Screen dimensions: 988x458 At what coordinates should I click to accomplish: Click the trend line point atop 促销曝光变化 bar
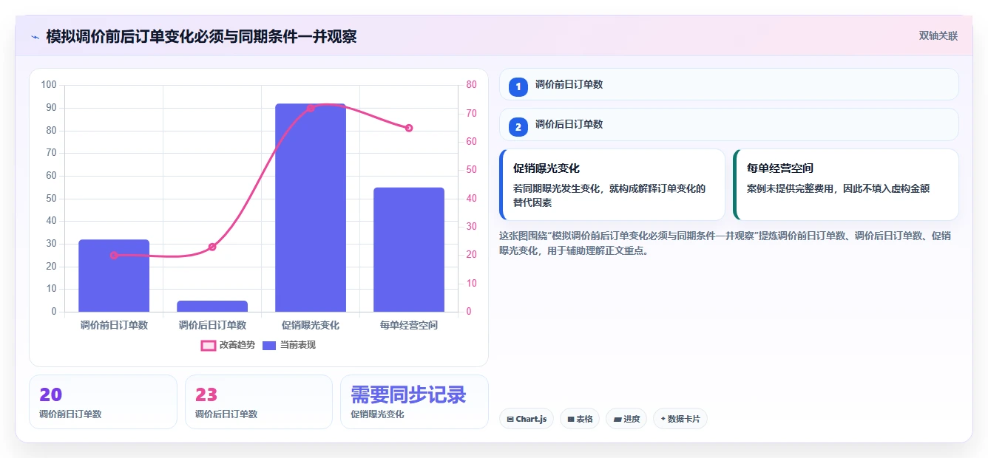(311, 108)
